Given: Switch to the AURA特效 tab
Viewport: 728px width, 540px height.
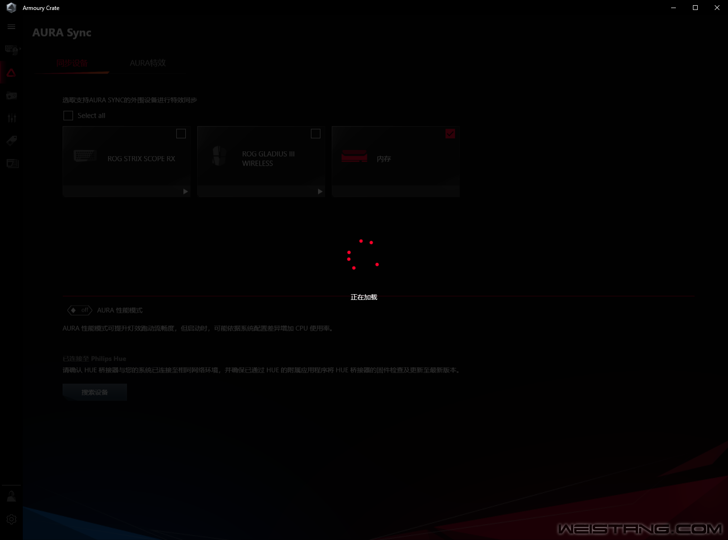Looking at the screenshot, I should click(x=148, y=63).
